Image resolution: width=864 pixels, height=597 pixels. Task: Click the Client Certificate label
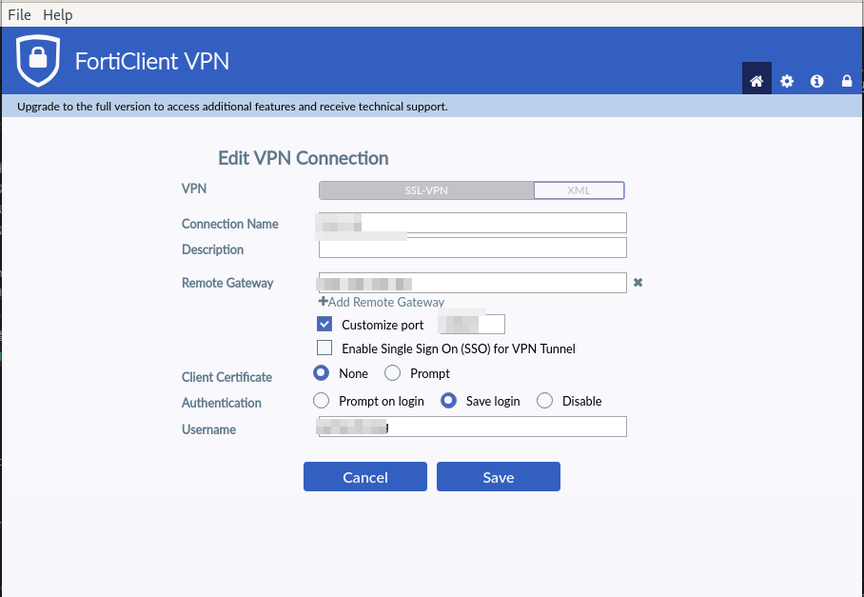(227, 377)
